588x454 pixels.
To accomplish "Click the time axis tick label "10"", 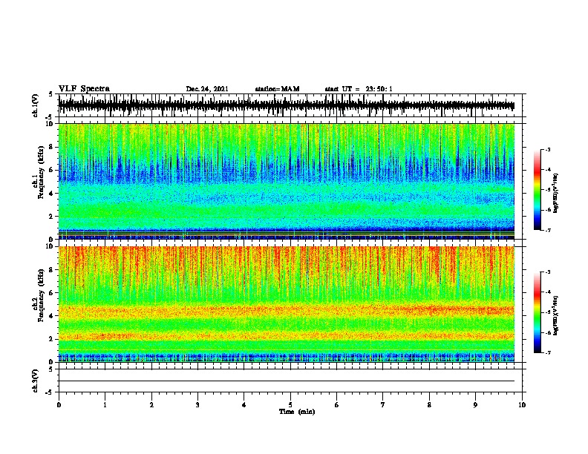I will pyautogui.click(x=522, y=405).
